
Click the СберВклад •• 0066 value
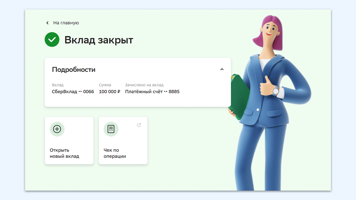(x=73, y=92)
